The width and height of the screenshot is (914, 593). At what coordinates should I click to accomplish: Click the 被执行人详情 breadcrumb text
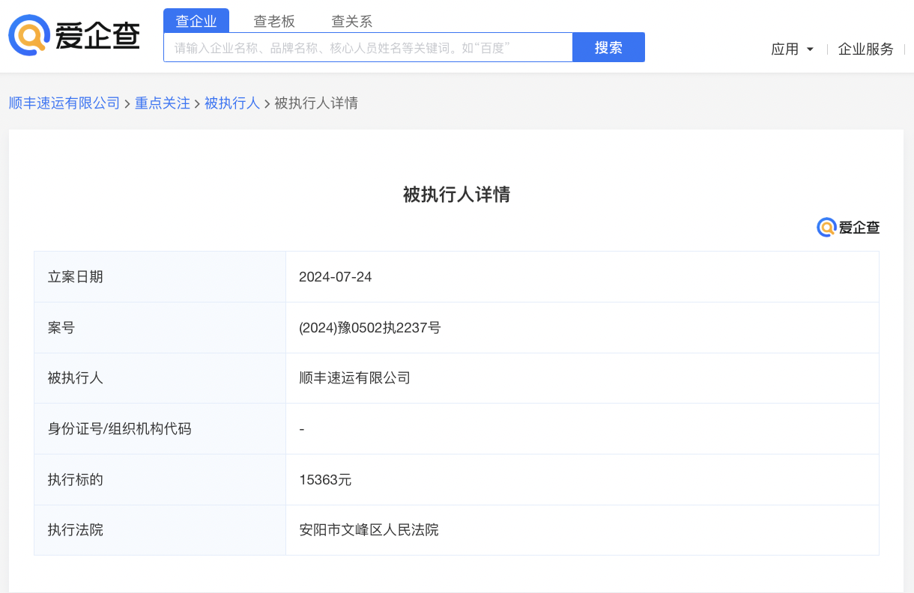click(316, 103)
